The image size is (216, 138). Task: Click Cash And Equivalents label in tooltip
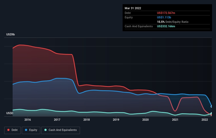pyautogui.click(x=139, y=26)
